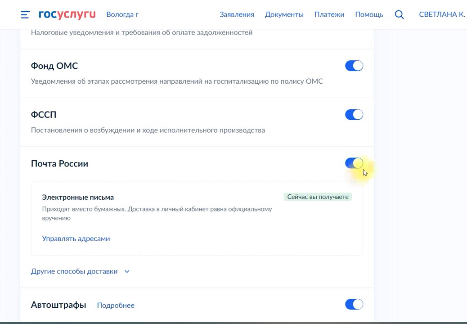This screenshot has width=467, height=324.
Task: Go to Заявления in the top menu
Action: click(237, 14)
